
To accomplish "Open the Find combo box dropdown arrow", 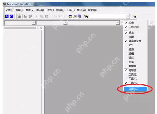I will click(x=128, y=16).
